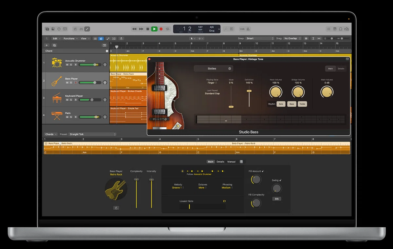393x249 pixels.
Task: Select the Acoustic Drummer drum kit icon
Action: 57,63
